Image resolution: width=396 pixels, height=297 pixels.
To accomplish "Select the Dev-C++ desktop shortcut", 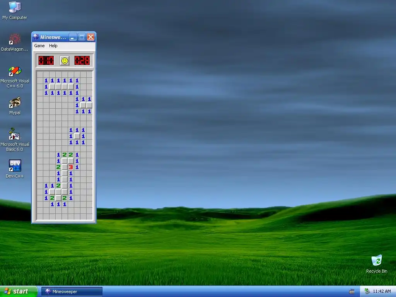I will pos(15,169).
